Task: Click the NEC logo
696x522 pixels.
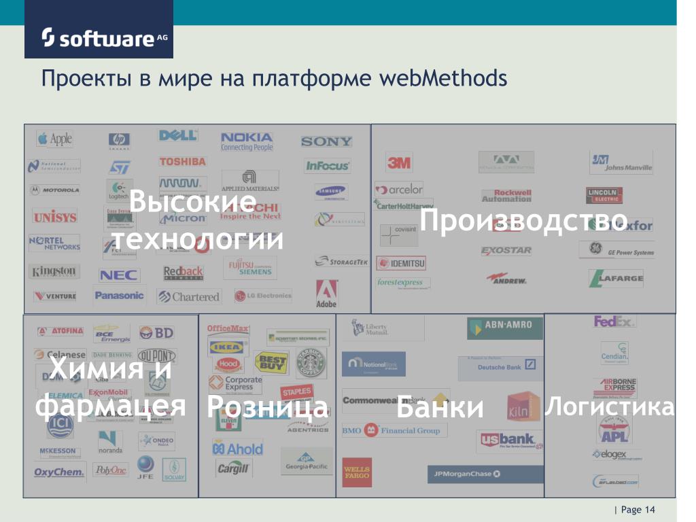Action: (118, 275)
